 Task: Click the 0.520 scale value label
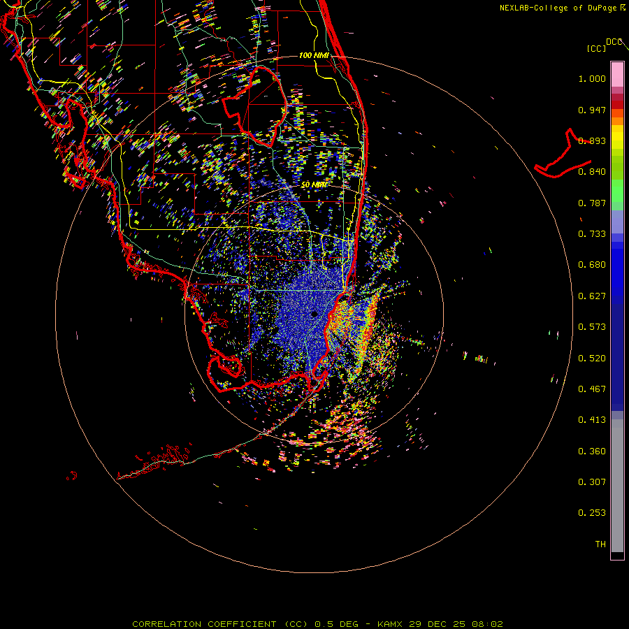(x=592, y=359)
